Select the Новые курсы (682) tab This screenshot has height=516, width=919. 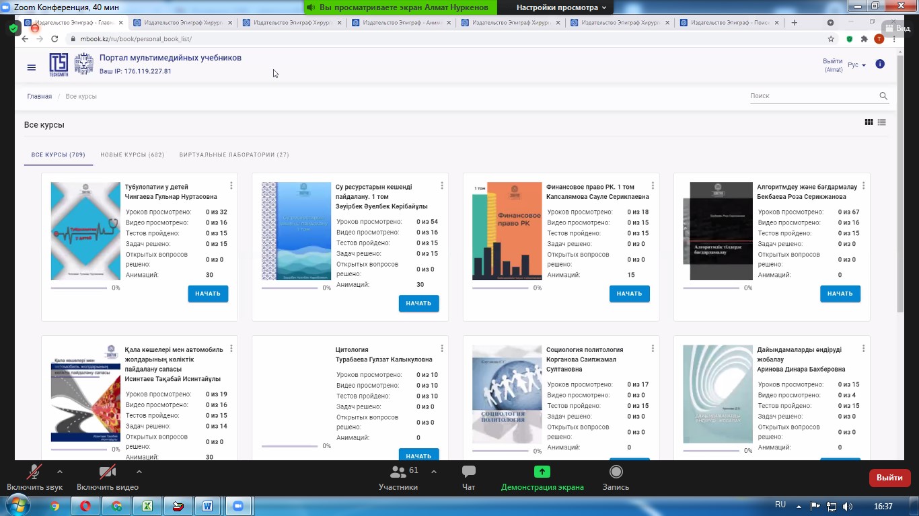[132, 155]
